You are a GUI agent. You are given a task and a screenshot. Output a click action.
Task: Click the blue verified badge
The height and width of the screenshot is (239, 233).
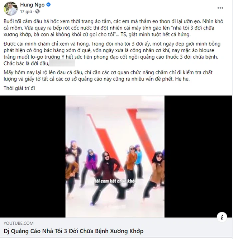click(48, 5)
